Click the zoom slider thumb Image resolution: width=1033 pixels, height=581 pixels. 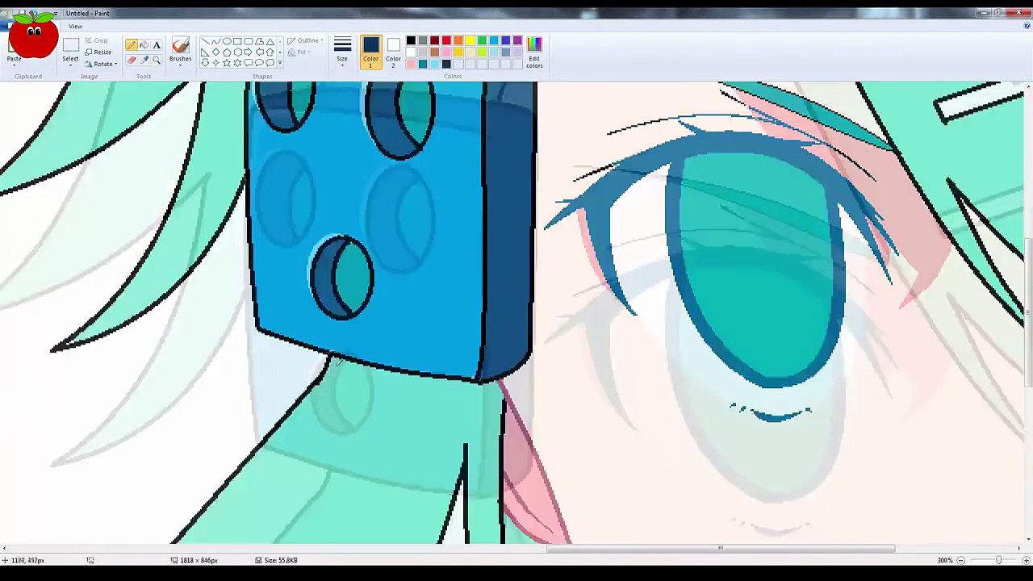point(998,560)
